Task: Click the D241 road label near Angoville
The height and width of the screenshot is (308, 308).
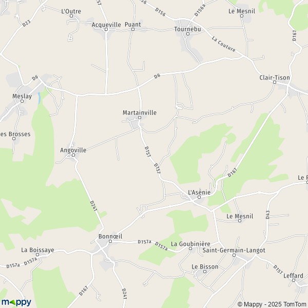Action: coord(93,206)
